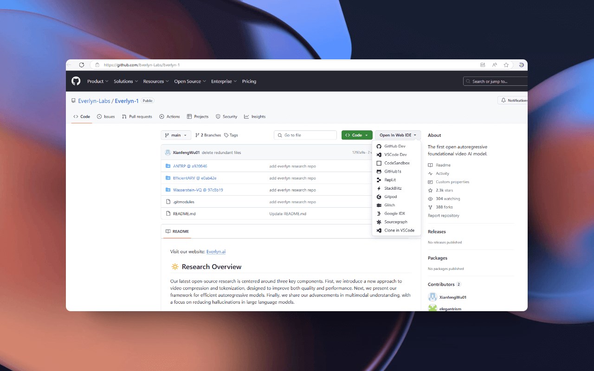
Task: Focus the Search or jump to field
Action: point(495,81)
